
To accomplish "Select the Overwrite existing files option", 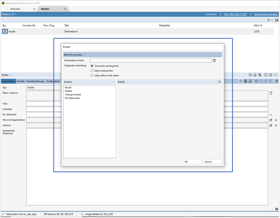I will [x=92, y=66].
